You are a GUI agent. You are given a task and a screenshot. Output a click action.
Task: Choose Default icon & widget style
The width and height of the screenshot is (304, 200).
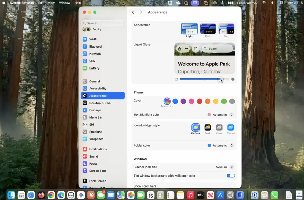[x=196, y=129]
